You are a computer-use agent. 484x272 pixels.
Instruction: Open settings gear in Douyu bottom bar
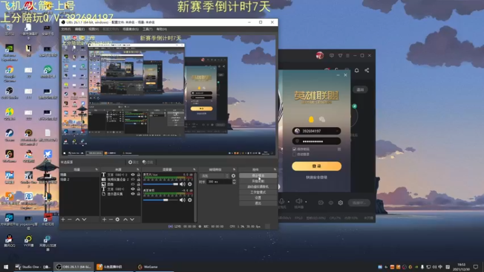[341, 202]
